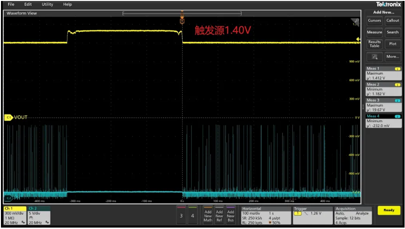Open the Search function
405x229 pixels.
tap(393, 32)
